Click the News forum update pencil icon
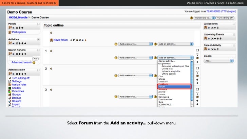247x139 pixels. (77, 40)
